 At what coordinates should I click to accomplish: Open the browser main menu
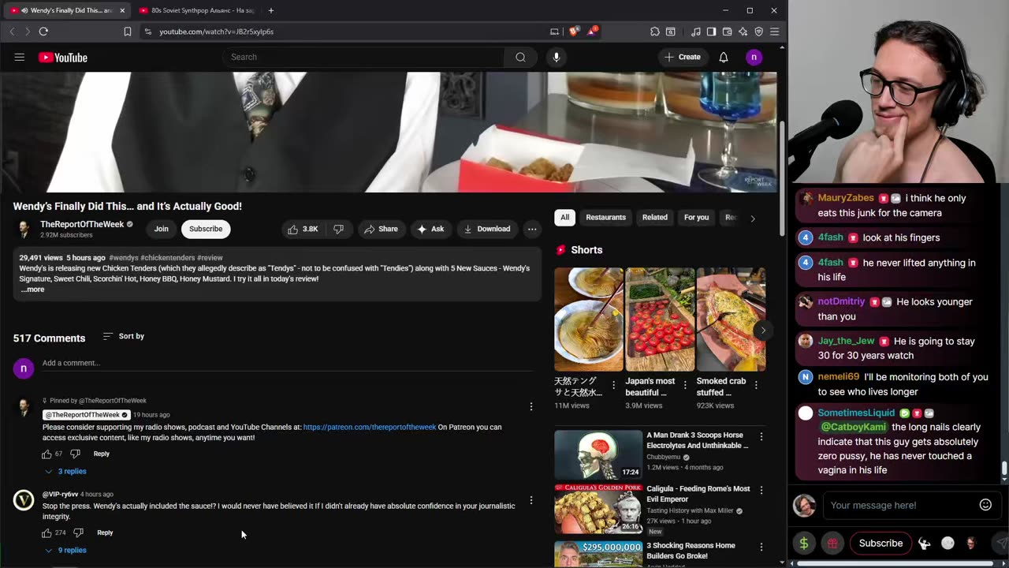tap(774, 32)
